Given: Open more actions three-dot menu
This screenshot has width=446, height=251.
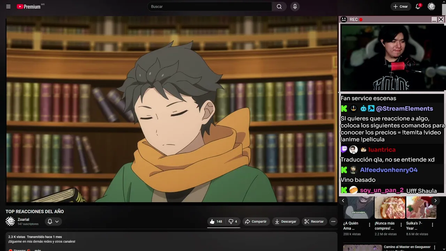Looking at the screenshot, I should click(333, 221).
